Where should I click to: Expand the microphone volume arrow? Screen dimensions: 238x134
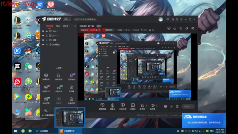click(146, 106)
